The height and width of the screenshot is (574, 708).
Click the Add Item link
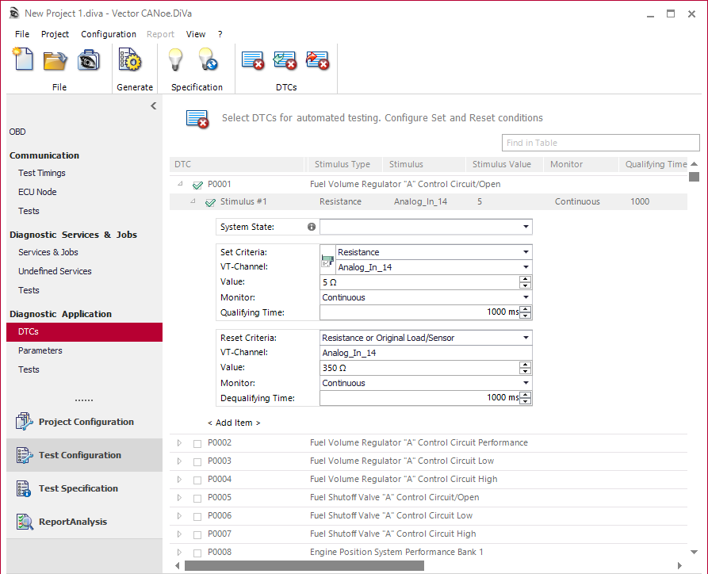coord(234,423)
